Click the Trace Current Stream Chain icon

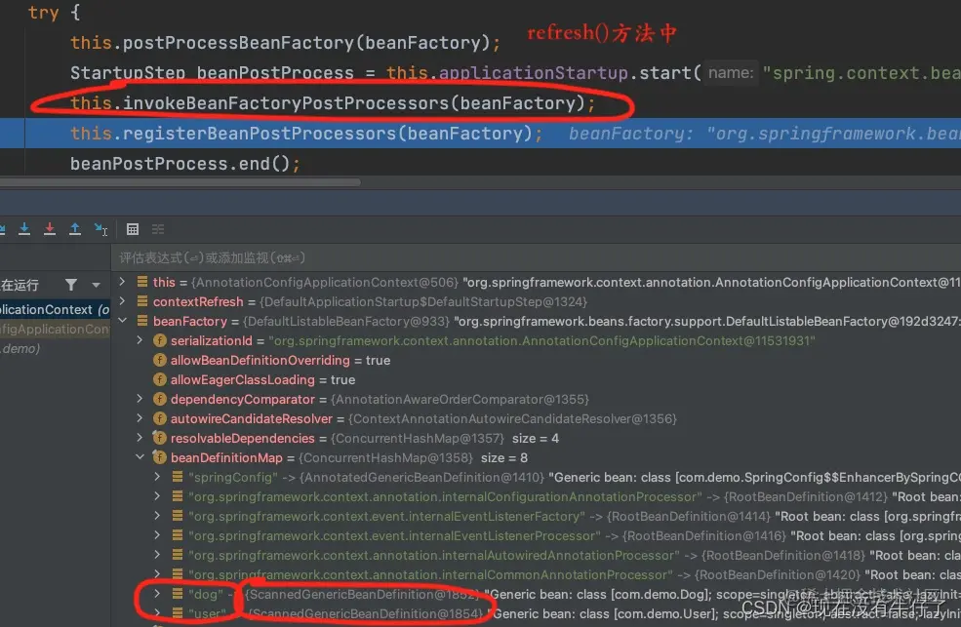click(x=157, y=229)
